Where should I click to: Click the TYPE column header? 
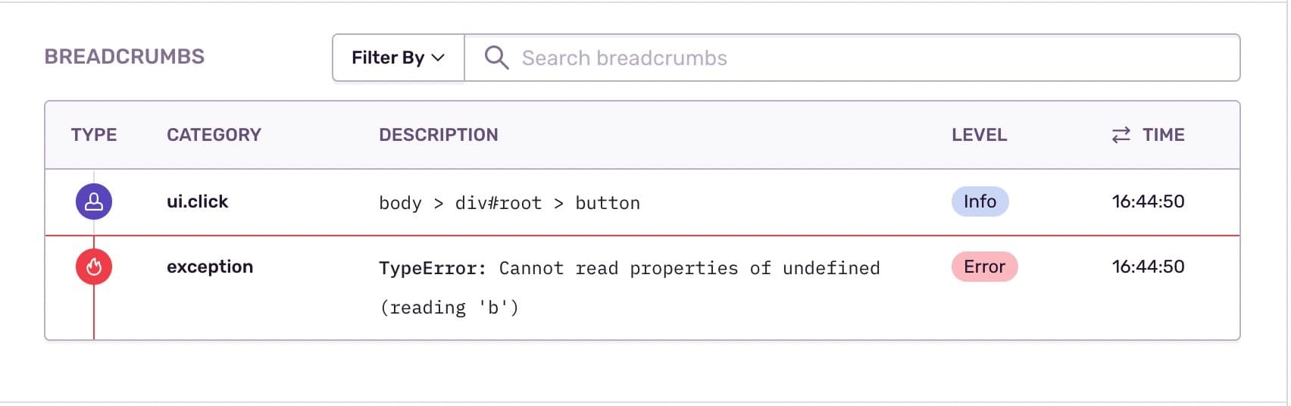point(94,135)
